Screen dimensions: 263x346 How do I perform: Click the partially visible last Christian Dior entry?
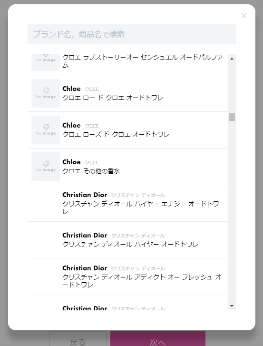(x=127, y=303)
